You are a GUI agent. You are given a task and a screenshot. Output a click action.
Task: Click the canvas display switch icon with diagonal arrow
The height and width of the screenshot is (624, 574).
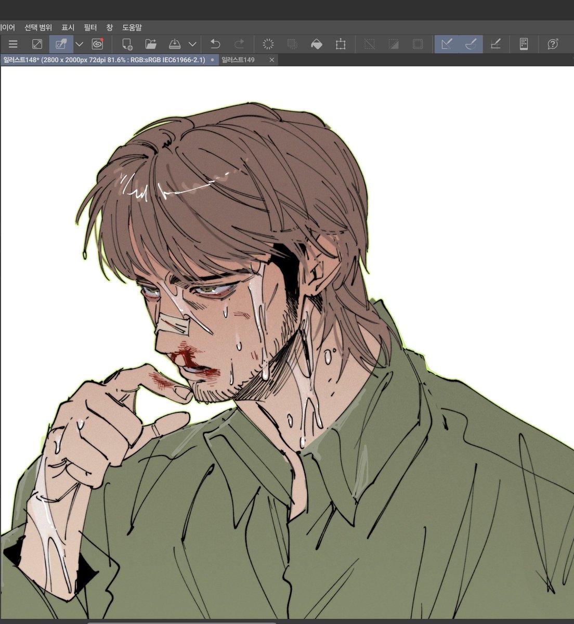click(x=37, y=44)
